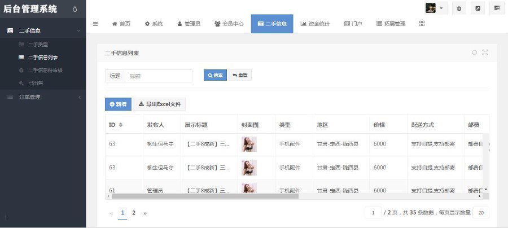This screenshot has height=228, width=508.
Task: Open the grid apps icon in navbar
Action: [422, 24]
